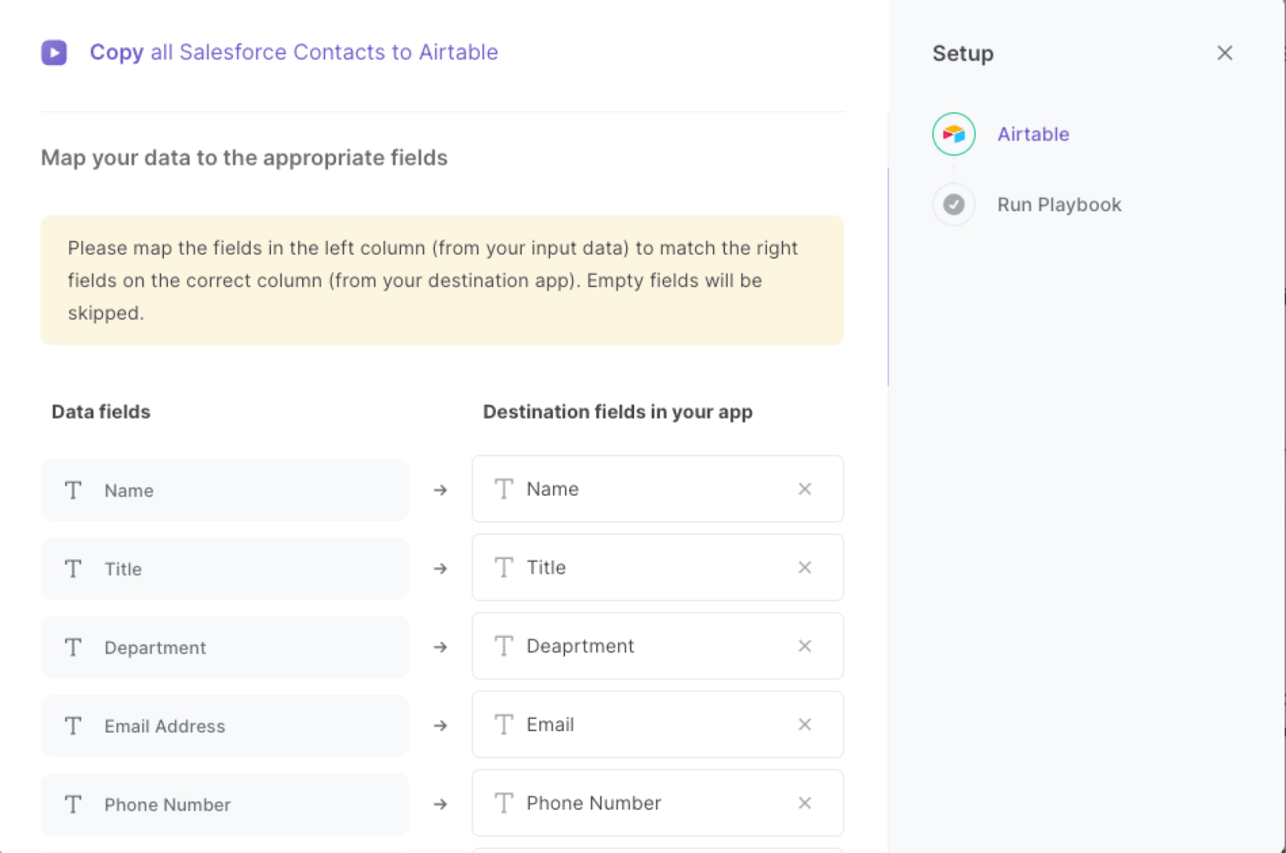Click the purple play icon beside the playbook title
The width and height of the screenshot is (1286, 853).
pos(54,53)
